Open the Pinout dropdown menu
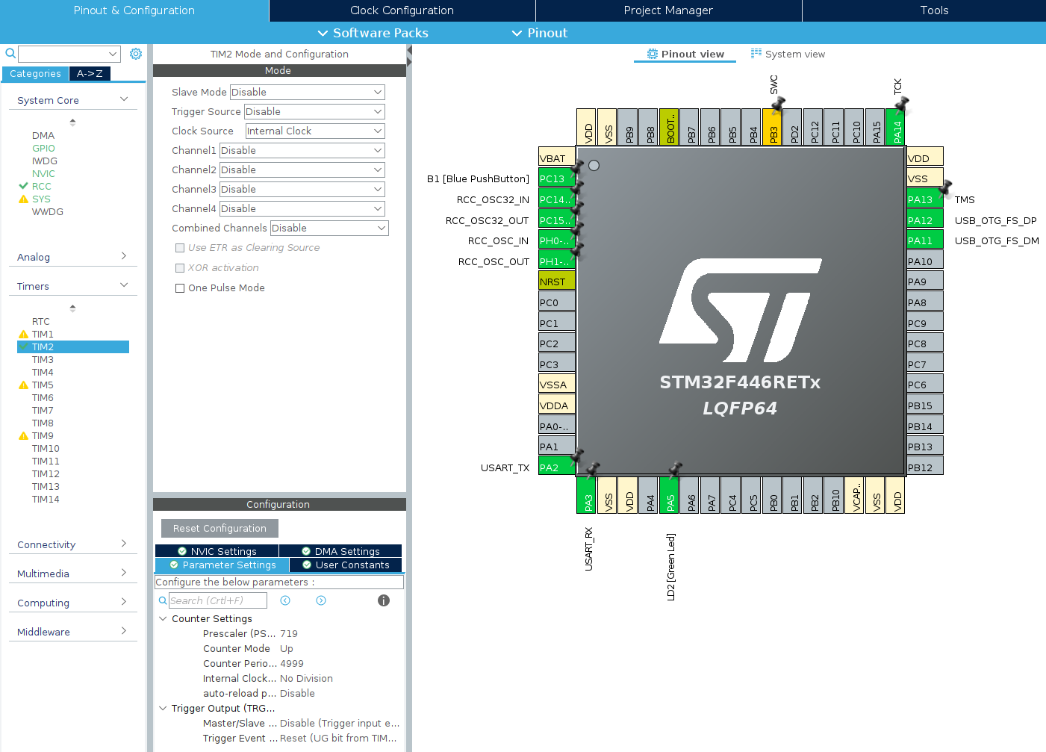 pyautogui.click(x=539, y=33)
